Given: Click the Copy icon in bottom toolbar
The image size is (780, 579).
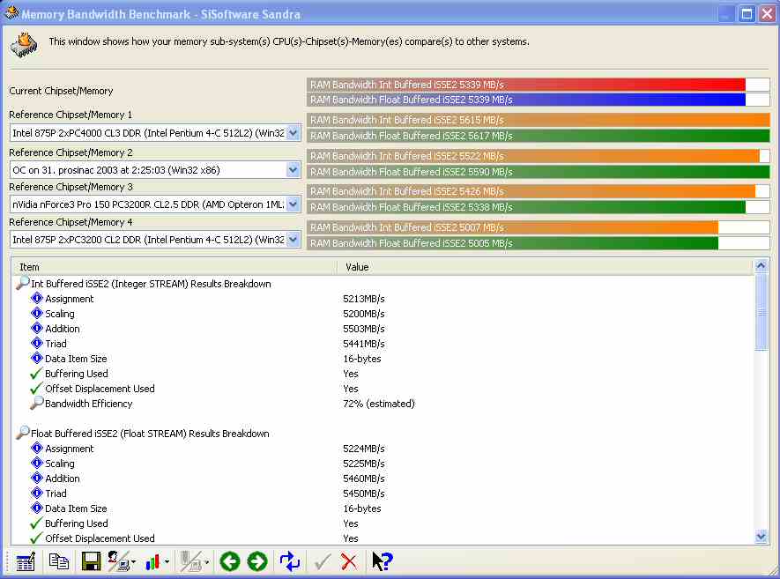Looking at the screenshot, I should [x=59, y=561].
